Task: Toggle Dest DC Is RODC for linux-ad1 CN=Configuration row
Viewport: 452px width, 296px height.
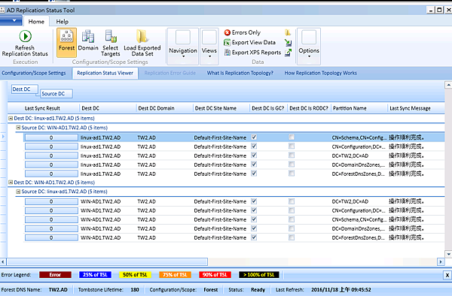Action: (292, 146)
